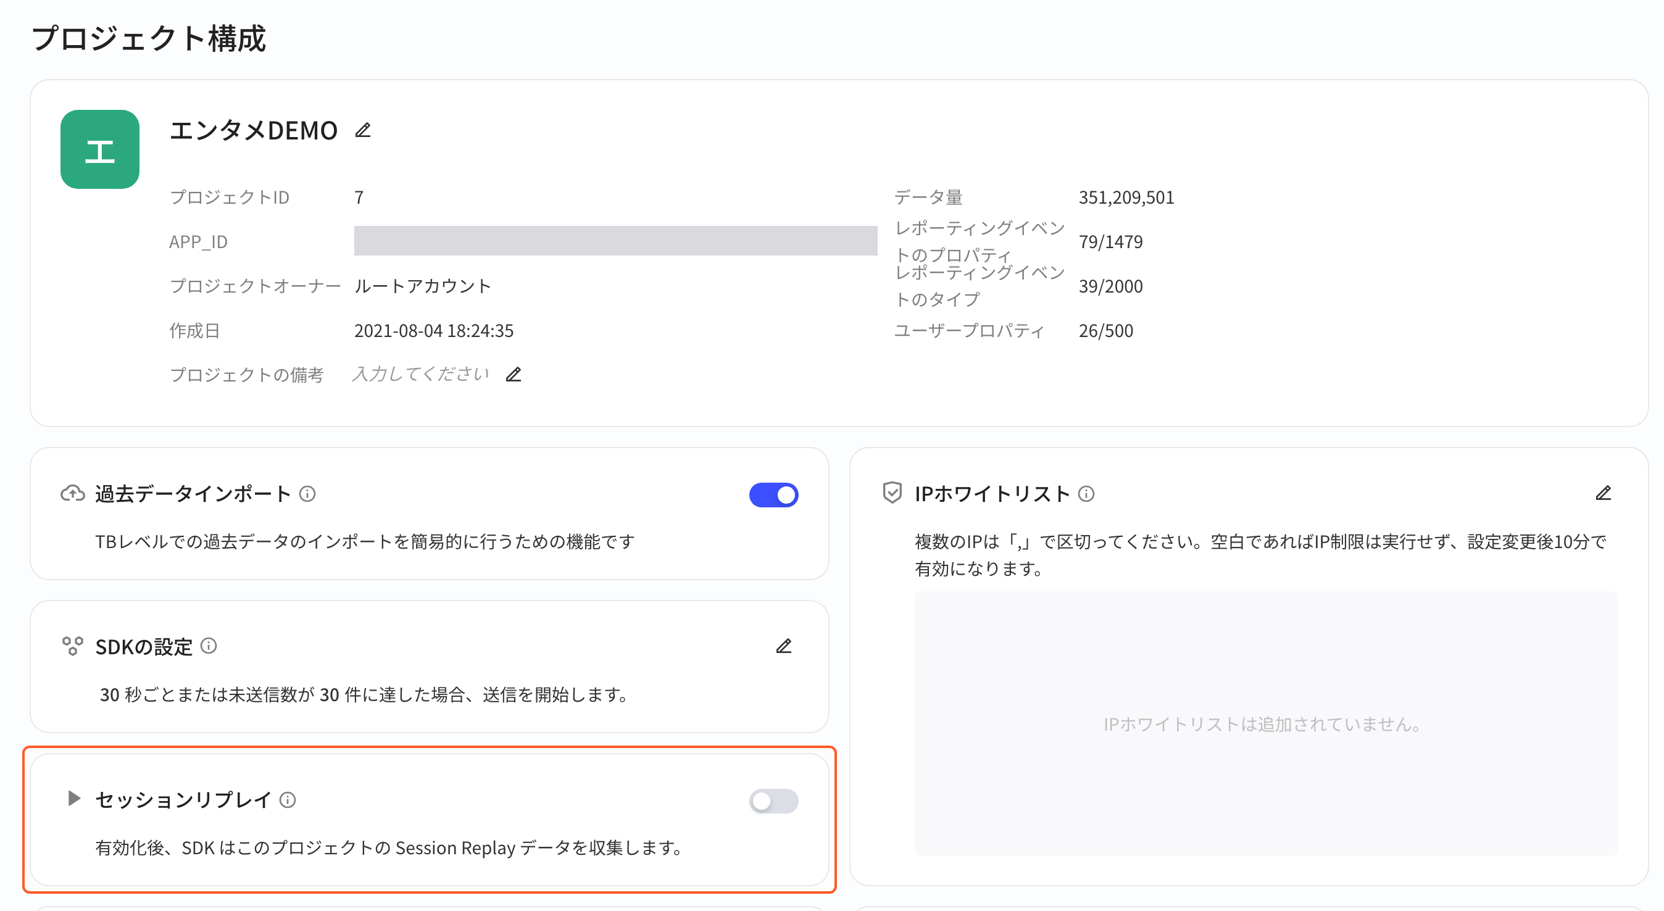Image resolution: width=1664 pixels, height=911 pixels.
Task: Edit the IPホワイトリスト entries
Action: (x=1604, y=494)
